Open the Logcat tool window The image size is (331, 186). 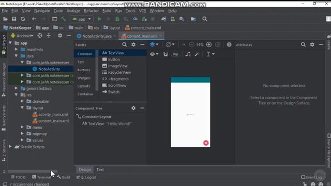tap(86, 177)
